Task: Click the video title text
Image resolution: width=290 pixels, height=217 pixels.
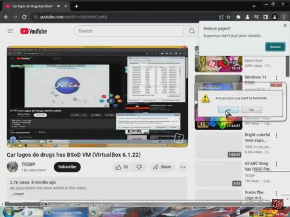Action: coord(74,155)
